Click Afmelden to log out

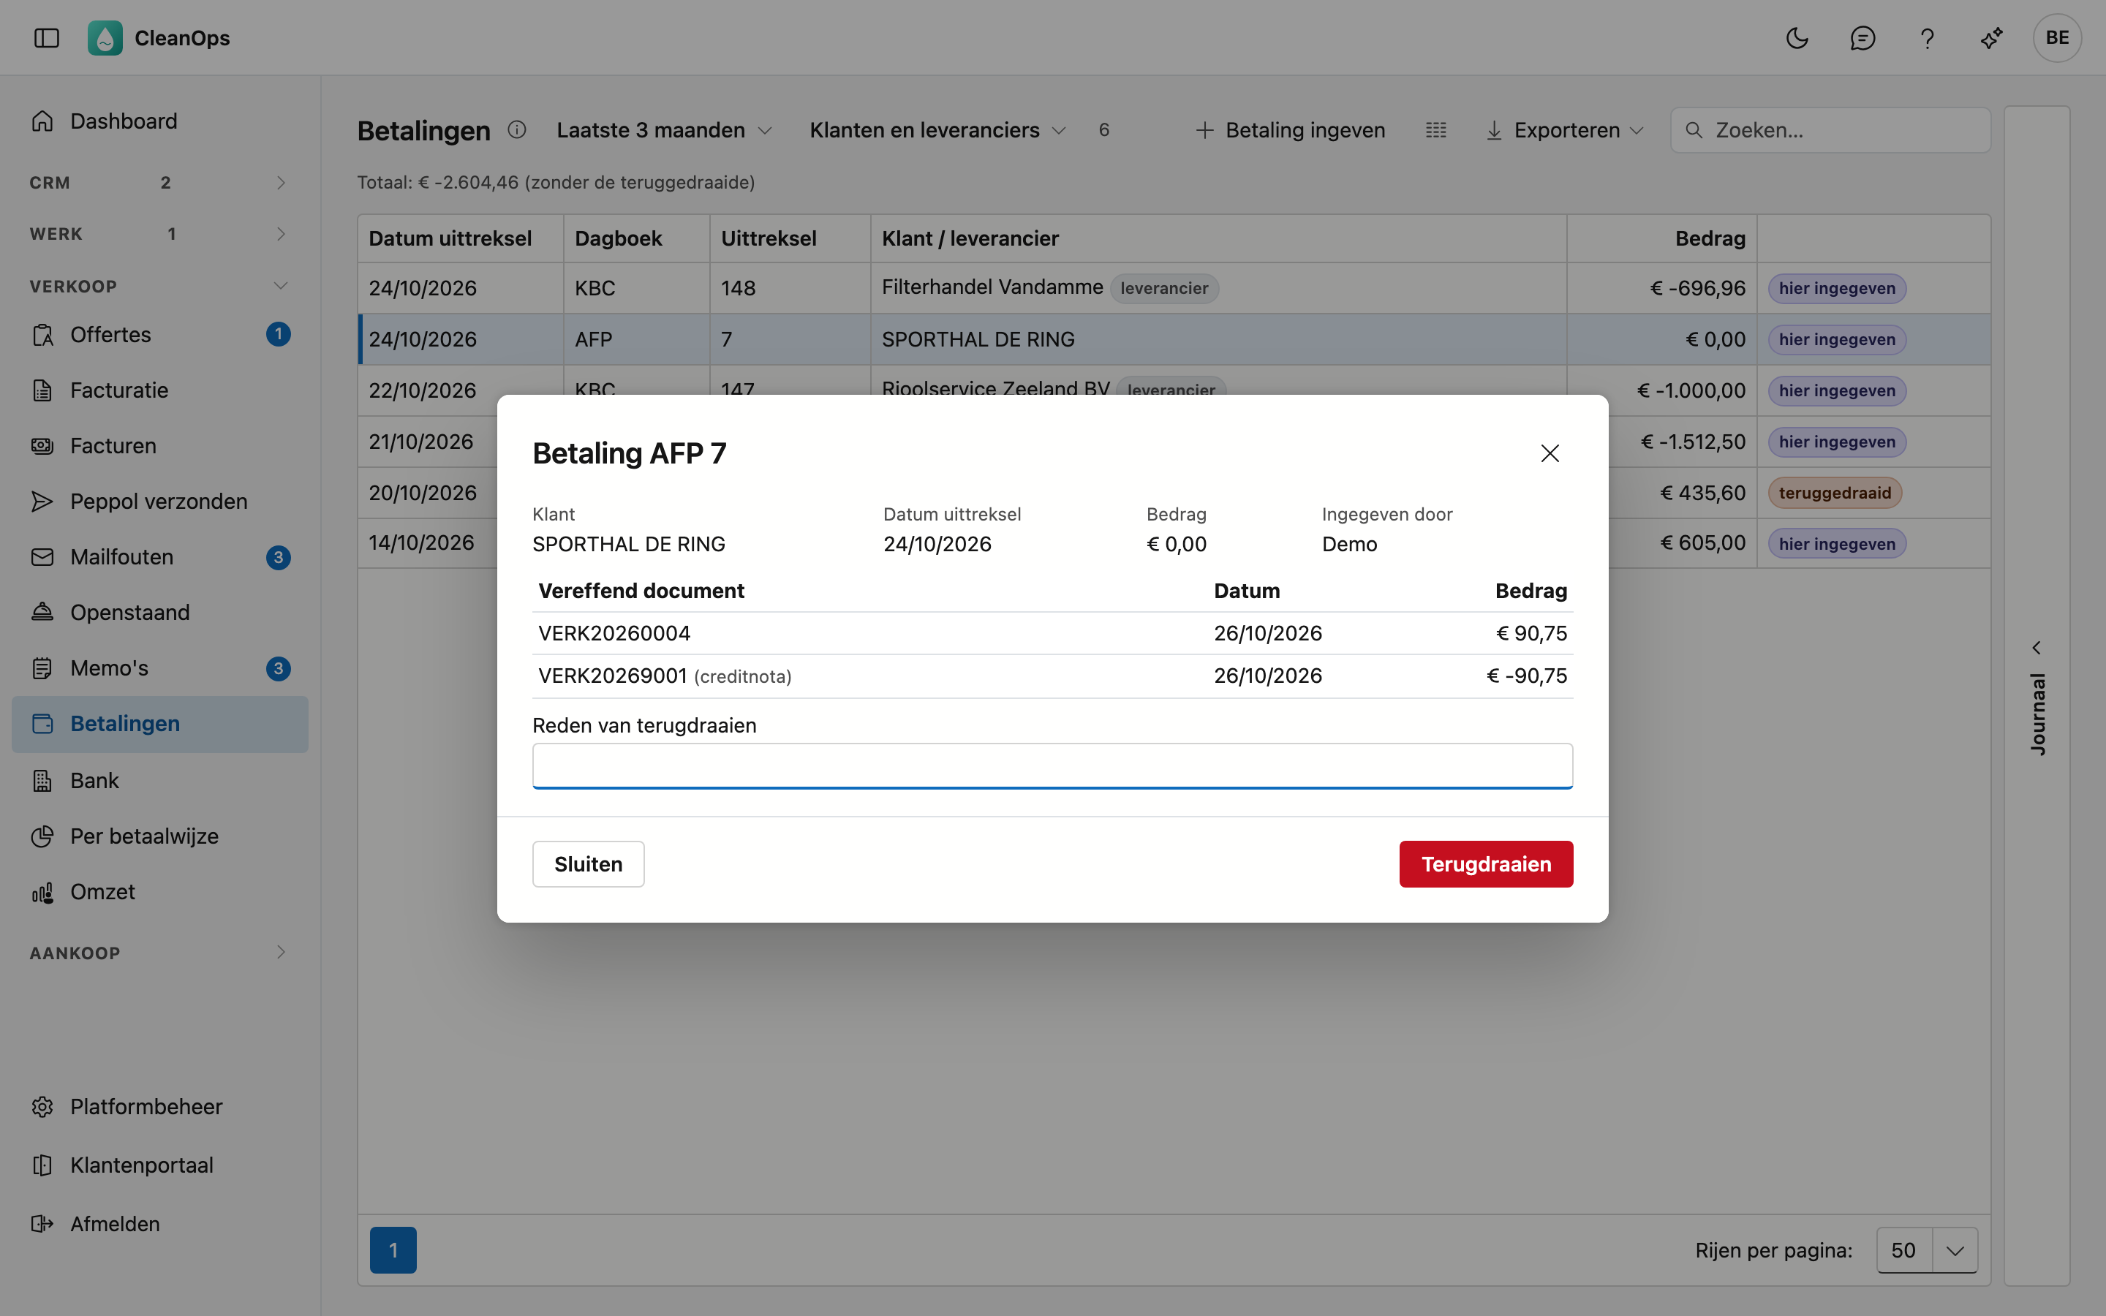[160, 1224]
